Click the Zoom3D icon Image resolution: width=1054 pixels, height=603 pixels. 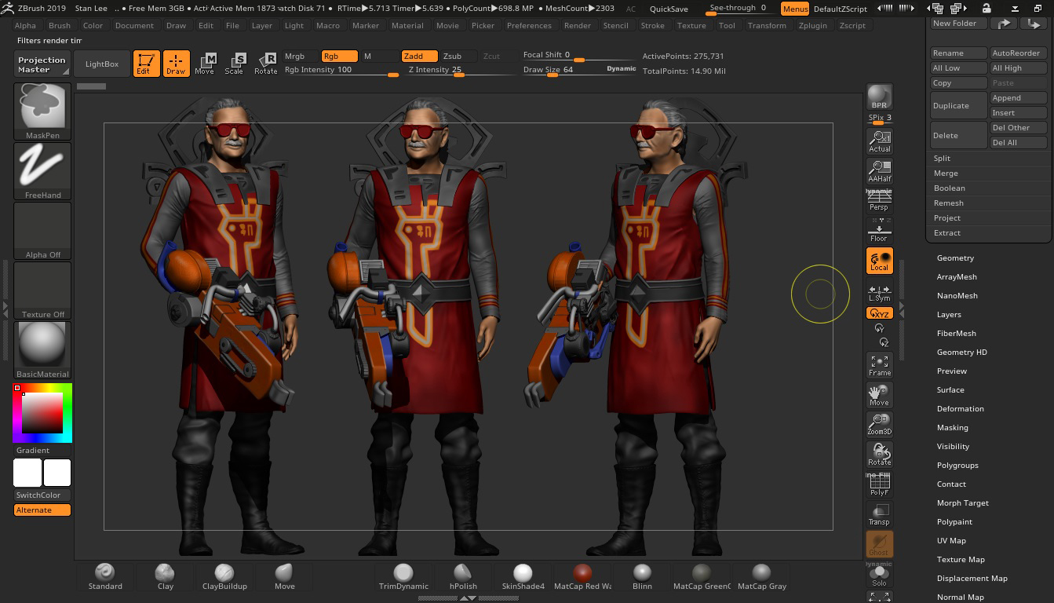pos(879,425)
